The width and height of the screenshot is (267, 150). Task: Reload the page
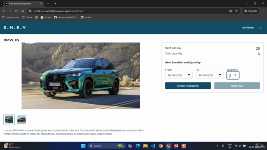[x=16, y=11]
